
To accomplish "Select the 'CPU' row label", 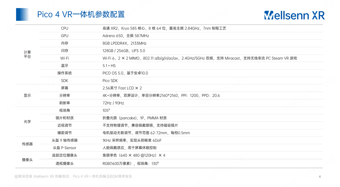I will coord(65,28).
